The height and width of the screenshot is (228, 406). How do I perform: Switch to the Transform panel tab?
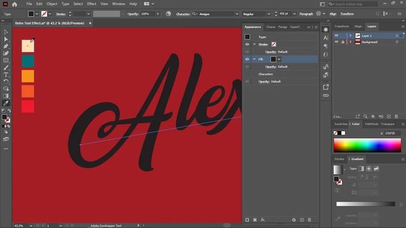[341, 27]
